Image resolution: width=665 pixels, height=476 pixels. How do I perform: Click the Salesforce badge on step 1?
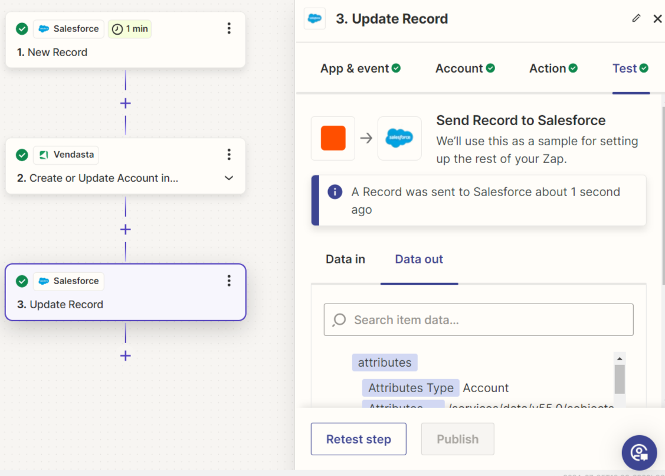click(x=68, y=29)
